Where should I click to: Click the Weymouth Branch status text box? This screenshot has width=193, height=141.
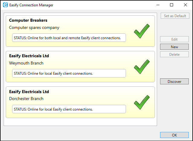[x=69, y=73]
